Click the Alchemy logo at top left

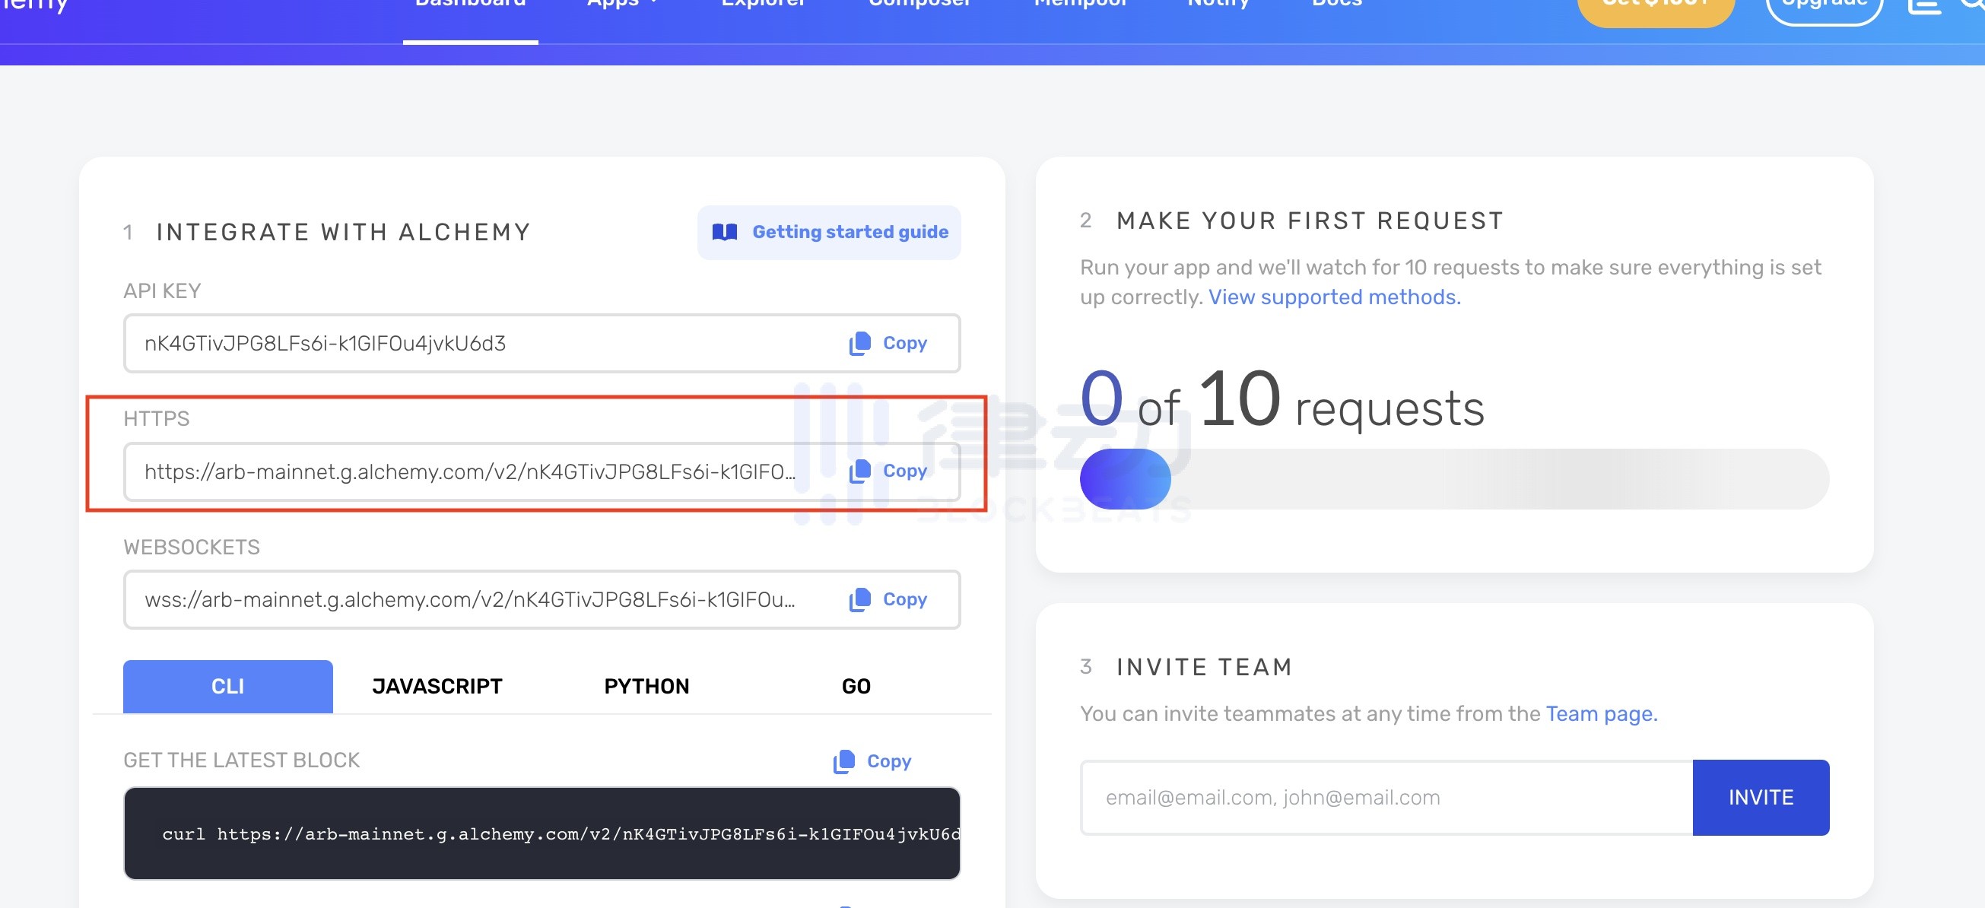click(35, 6)
